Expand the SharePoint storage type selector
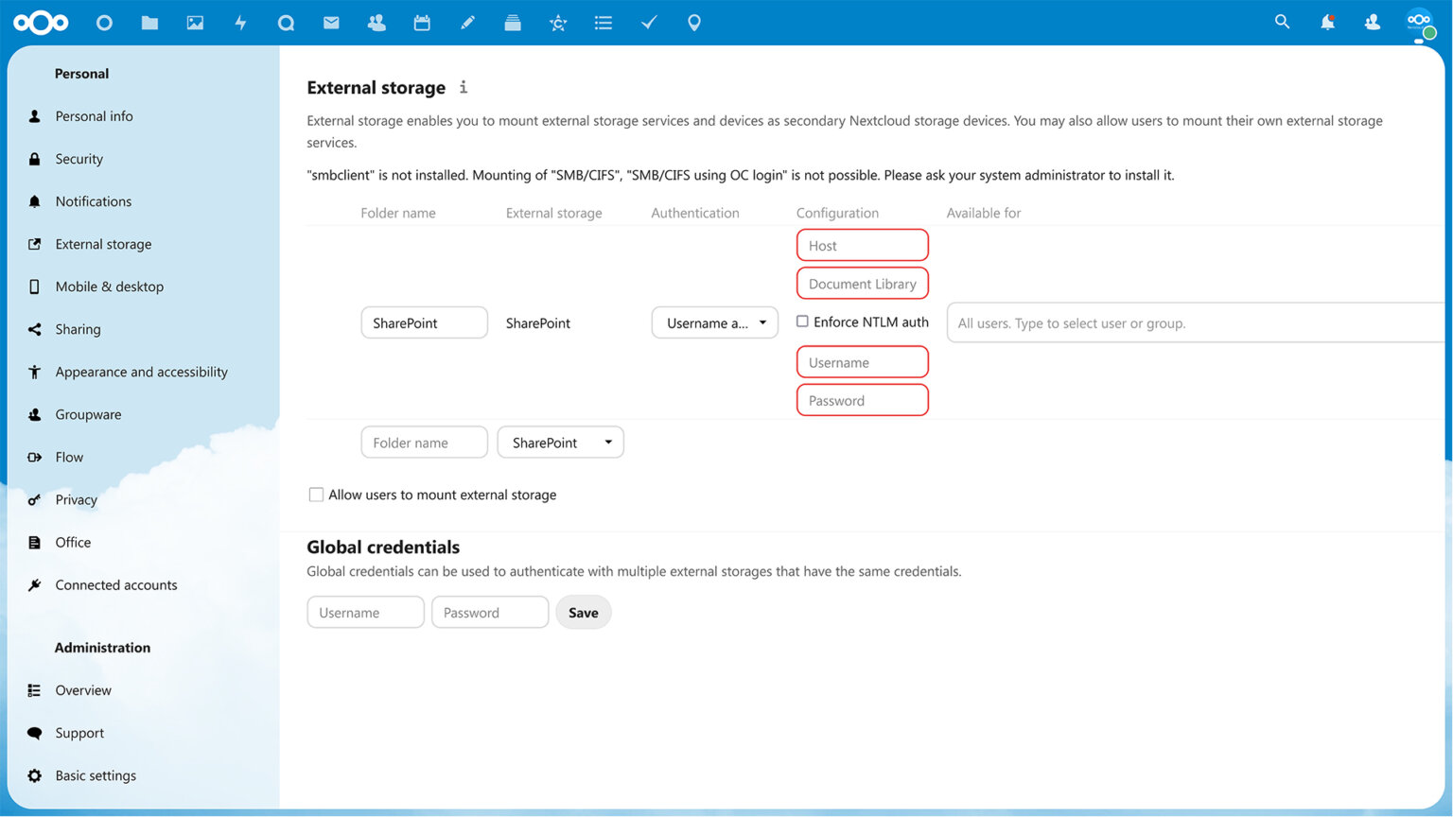This screenshot has width=1453, height=817. coord(560,442)
